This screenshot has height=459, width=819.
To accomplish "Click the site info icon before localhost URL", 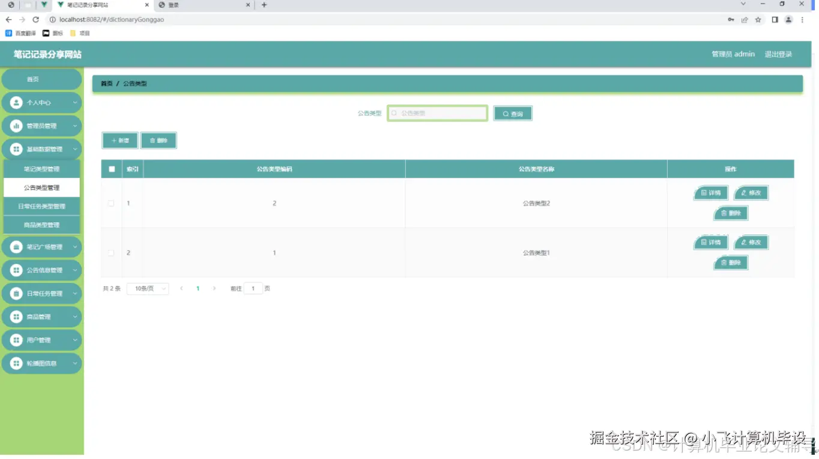I will pyautogui.click(x=52, y=20).
